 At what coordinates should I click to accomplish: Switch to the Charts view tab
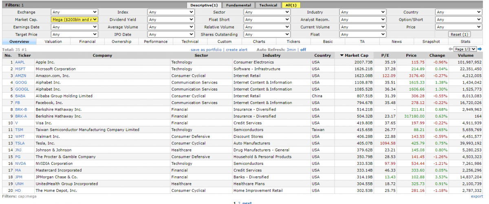[x=259, y=42]
